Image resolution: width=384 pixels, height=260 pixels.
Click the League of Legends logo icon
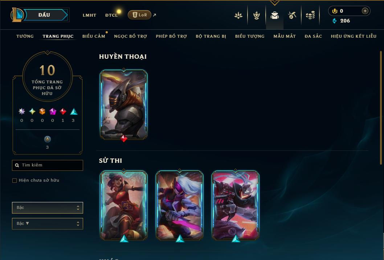[x=17, y=15]
